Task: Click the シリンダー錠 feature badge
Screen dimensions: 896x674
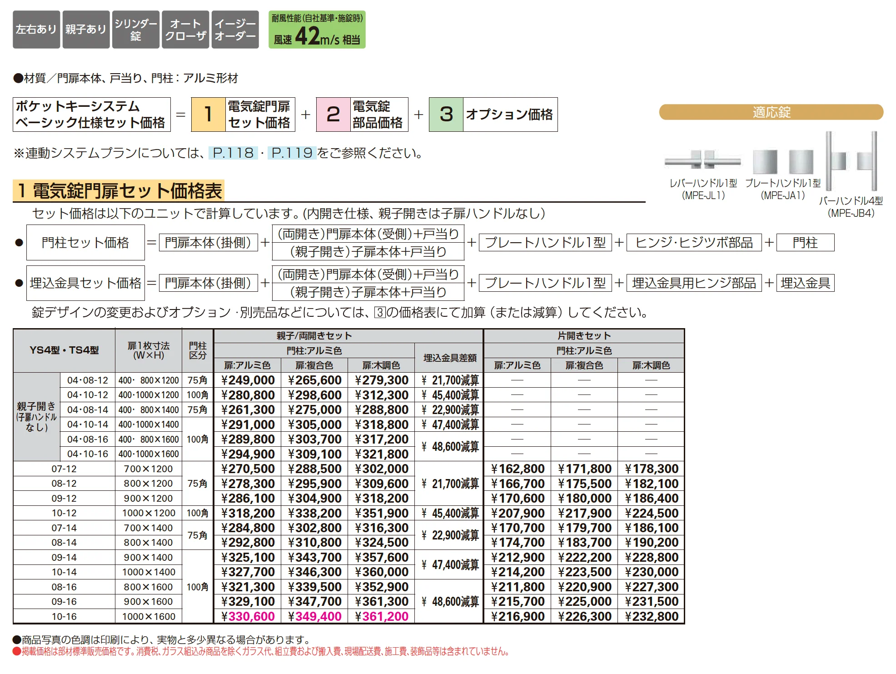Action: coord(136,30)
